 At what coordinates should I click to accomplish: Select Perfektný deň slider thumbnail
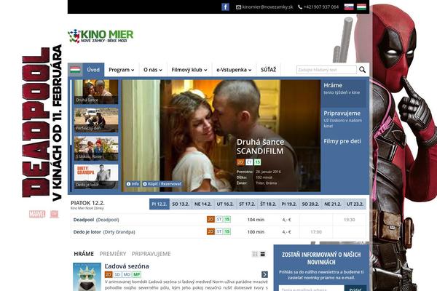(x=96, y=120)
